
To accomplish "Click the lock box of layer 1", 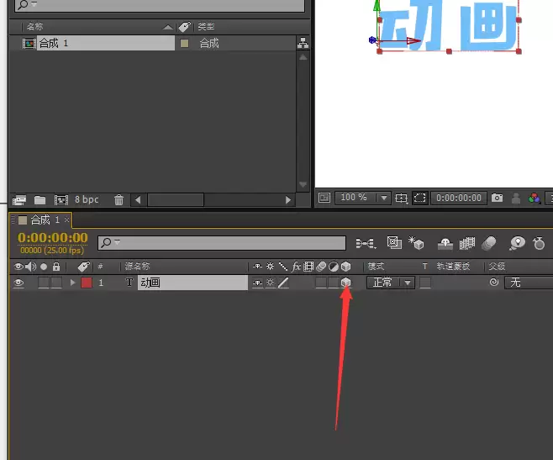I will coord(56,283).
